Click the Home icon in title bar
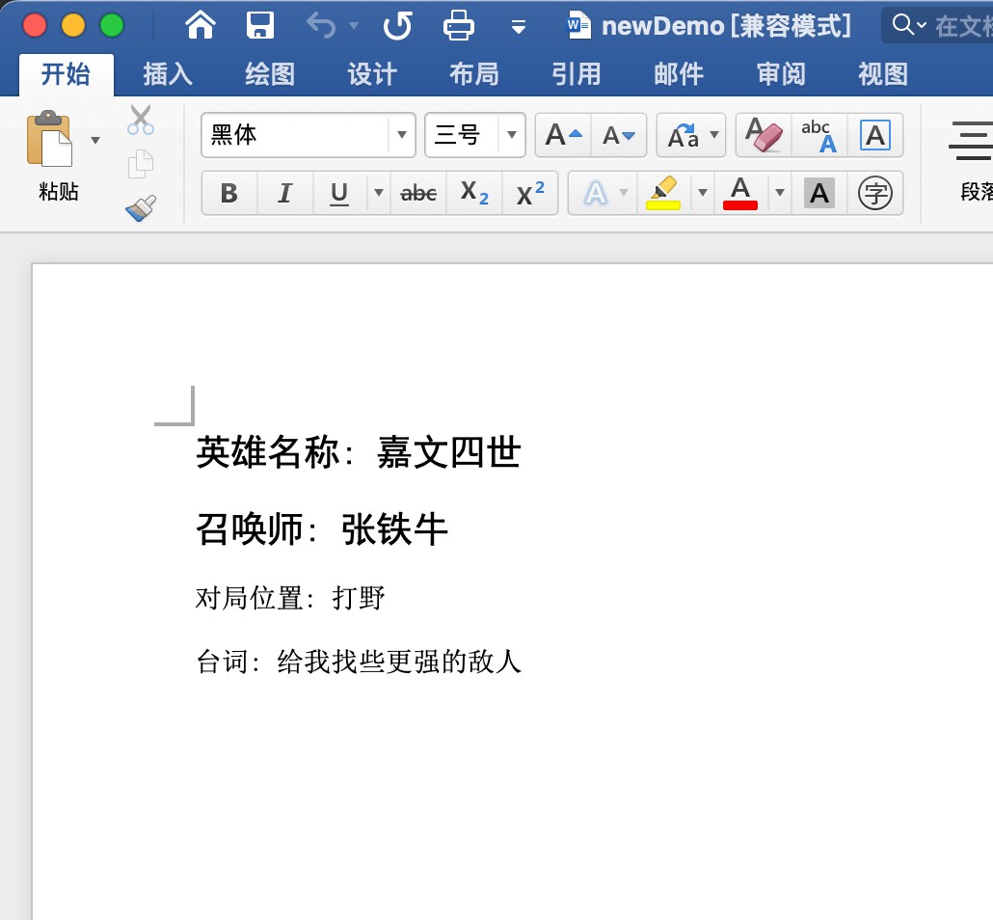The height and width of the screenshot is (920, 993). click(x=201, y=26)
